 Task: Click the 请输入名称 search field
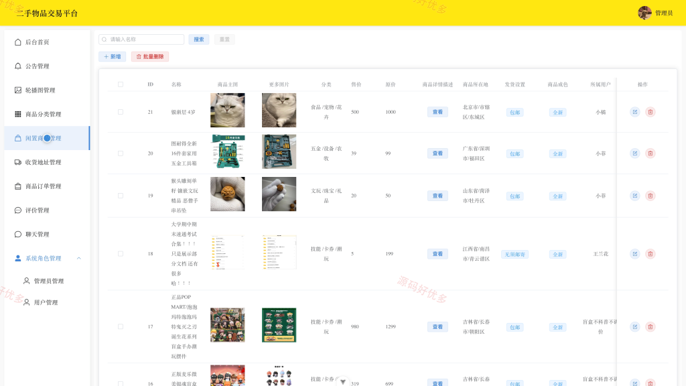coord(141,40)
